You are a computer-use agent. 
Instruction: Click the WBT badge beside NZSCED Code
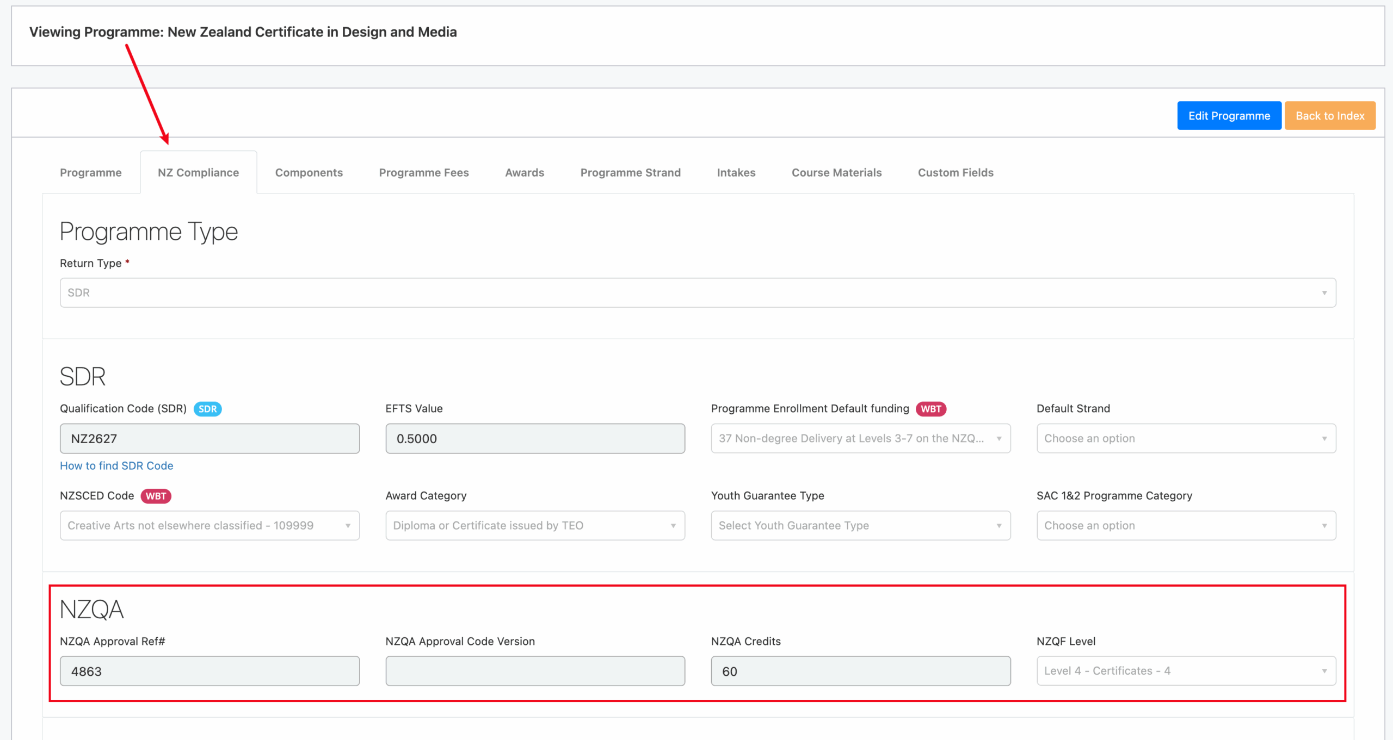point(156,496)
